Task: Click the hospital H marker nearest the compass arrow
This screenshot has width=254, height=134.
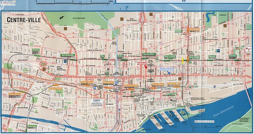Action: pos(66,29)
